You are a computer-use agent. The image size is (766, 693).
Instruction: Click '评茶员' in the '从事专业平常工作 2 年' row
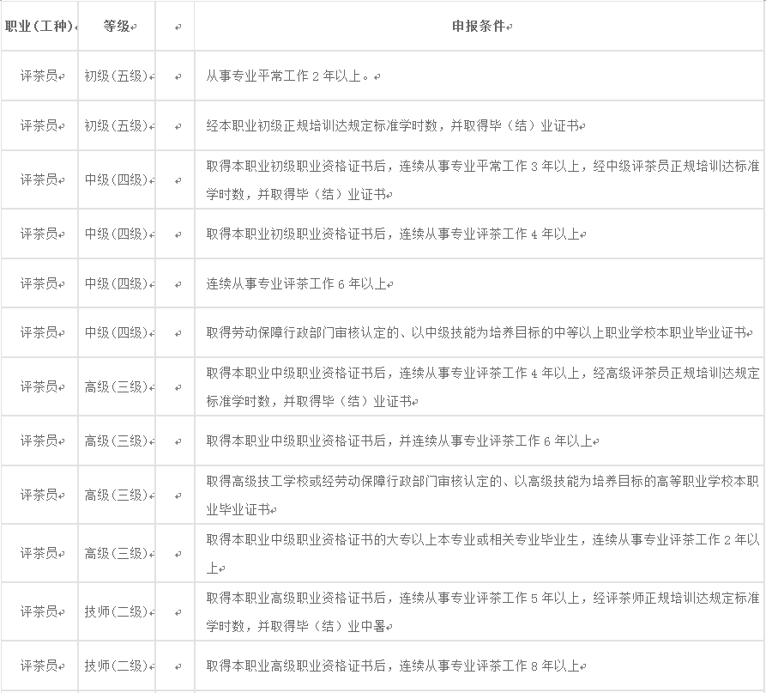[39, 76]
